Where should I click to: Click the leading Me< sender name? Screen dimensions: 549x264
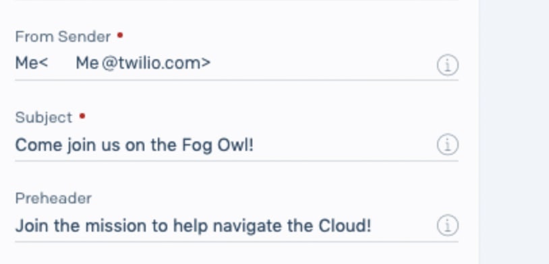pos(32,63)
